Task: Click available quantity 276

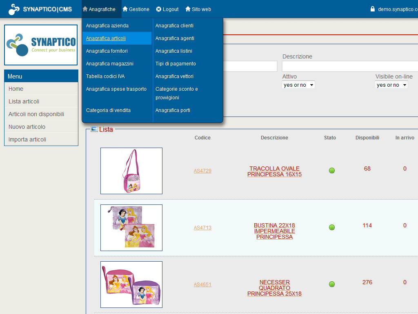Action: click(x=367, y=282)
